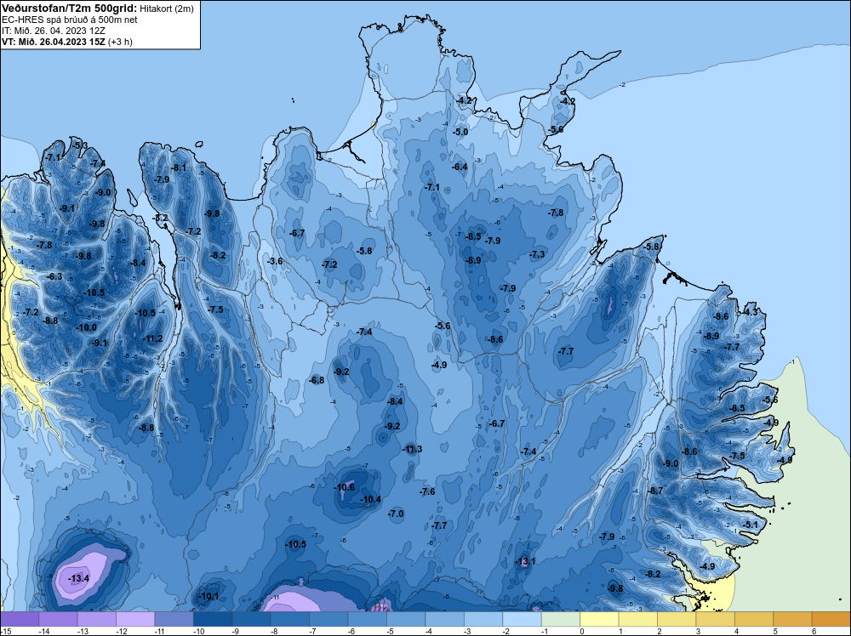851x636 pixels.
Task: Click the -3.6 temperature label
Action: click(x=275, y=261)
